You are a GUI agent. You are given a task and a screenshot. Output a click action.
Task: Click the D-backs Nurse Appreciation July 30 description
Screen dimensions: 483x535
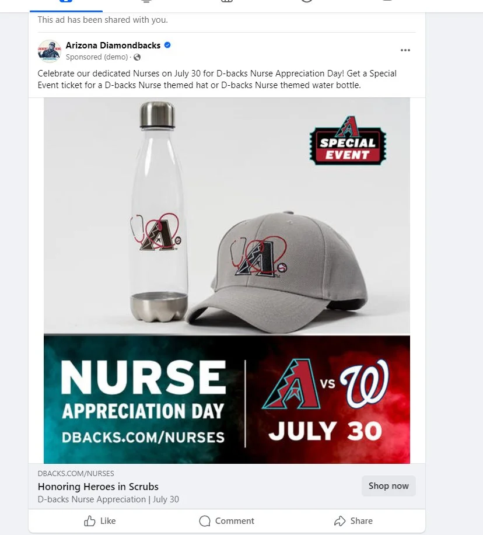tap(108, 499)
